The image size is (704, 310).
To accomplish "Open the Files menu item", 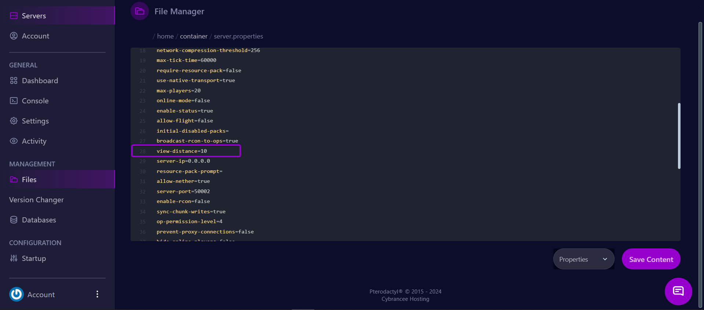I will pyautogui.click(x=29, y=180).
